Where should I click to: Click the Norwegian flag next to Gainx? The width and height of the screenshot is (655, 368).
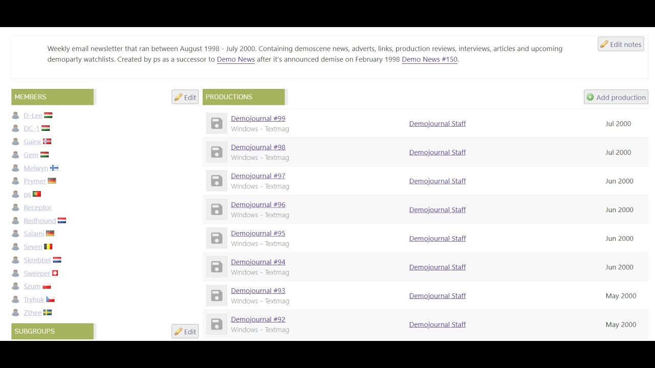coord(47,142)
